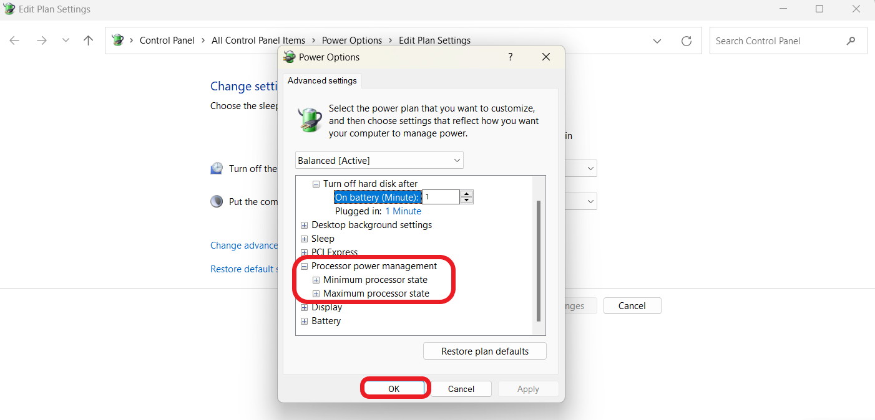Select Control Panel in the breadcrumb
The width and height of the screenshot is (875, 420).
pos(167,41)
